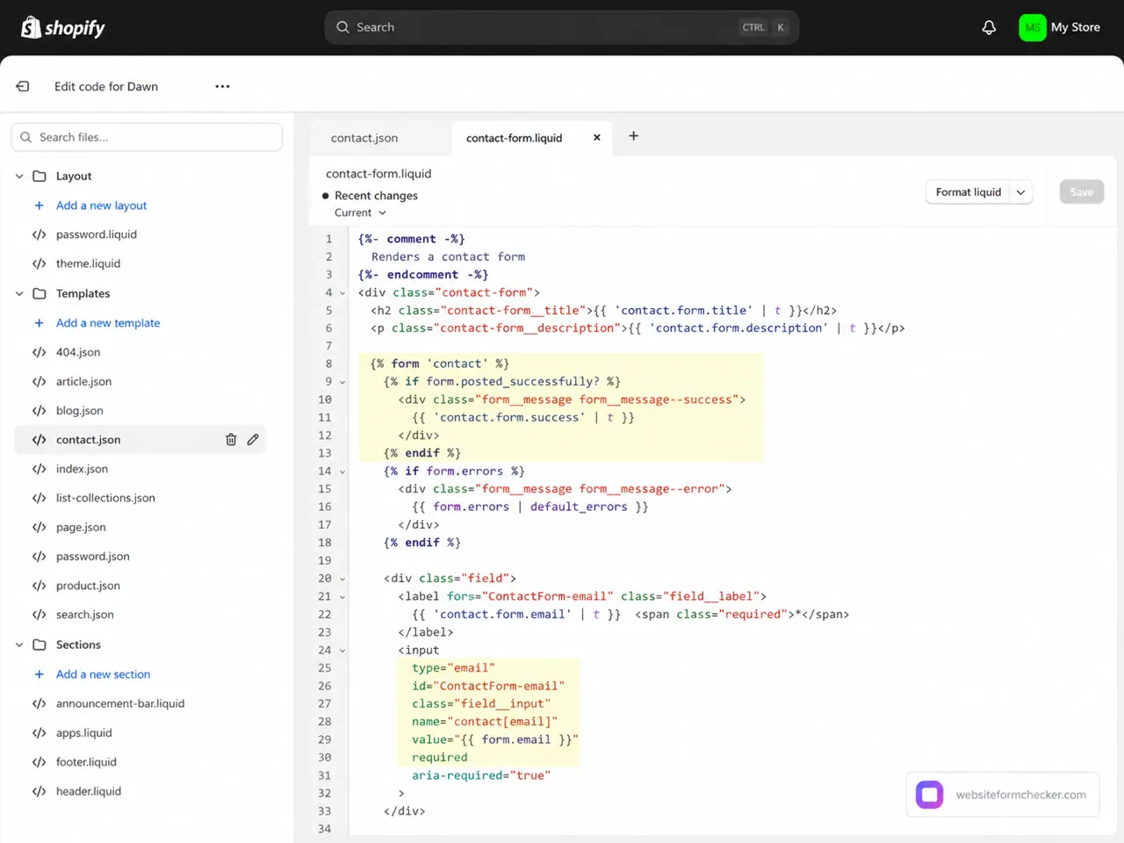The height and width of the screenshot is (843, 1124).
Task: Click line number 19 in the gutter
Action: click(325, 560)
